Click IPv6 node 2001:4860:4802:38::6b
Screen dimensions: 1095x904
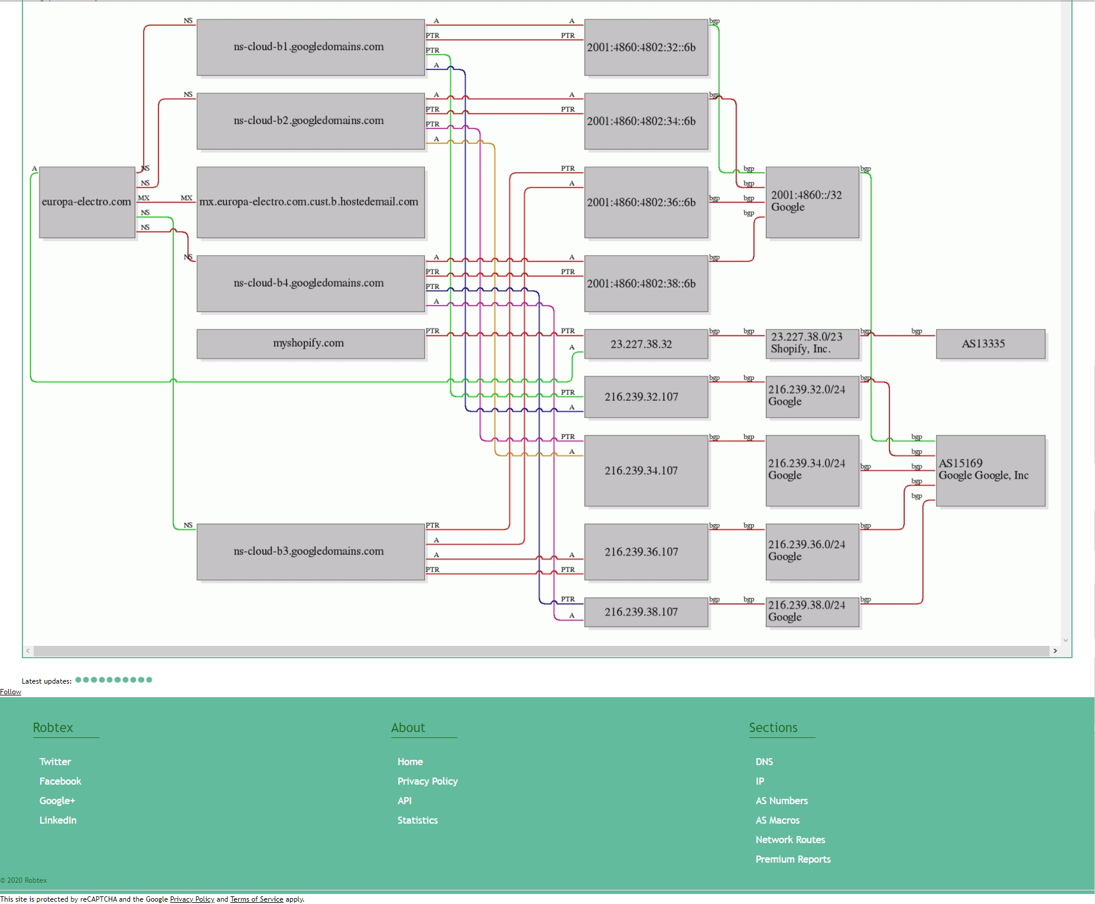click(646, 284)
